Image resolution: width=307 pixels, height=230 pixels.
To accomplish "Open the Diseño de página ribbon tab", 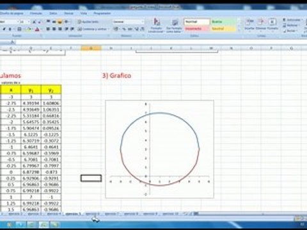I will (12, 13).
